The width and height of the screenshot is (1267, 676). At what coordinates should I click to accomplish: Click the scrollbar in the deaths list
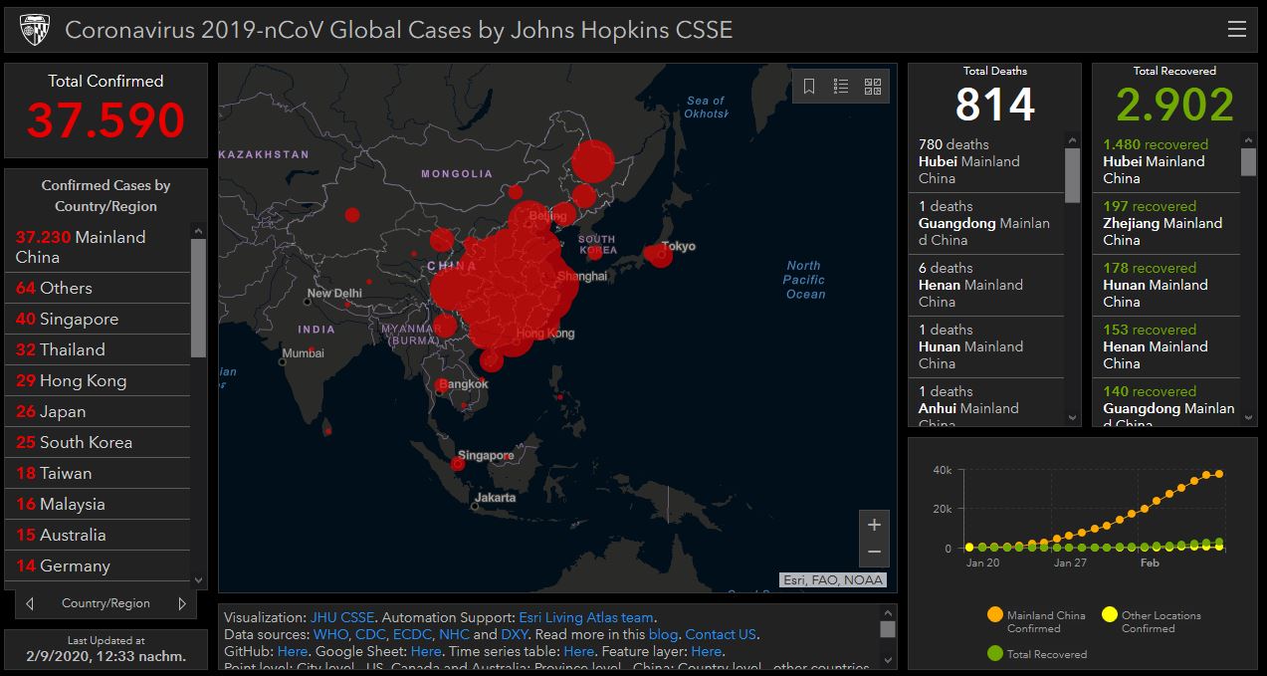(1072, 176)
